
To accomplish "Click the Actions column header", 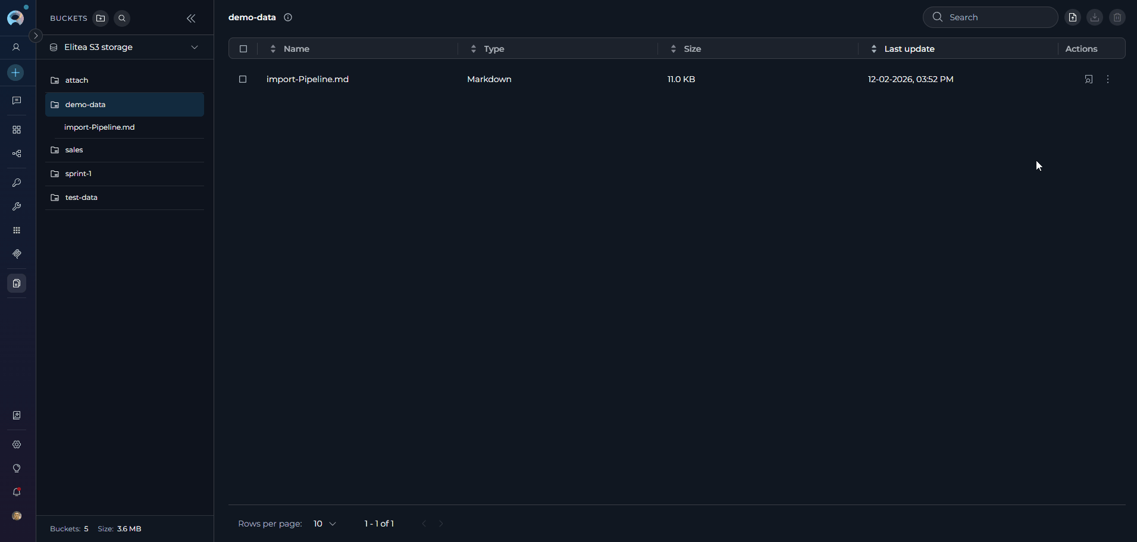I will 1081,49.
